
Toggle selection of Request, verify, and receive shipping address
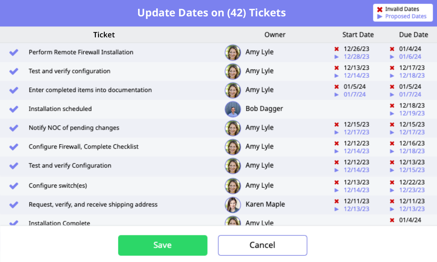[14, 205]
